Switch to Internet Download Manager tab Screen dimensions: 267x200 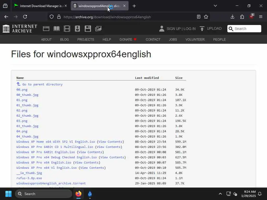40,6
